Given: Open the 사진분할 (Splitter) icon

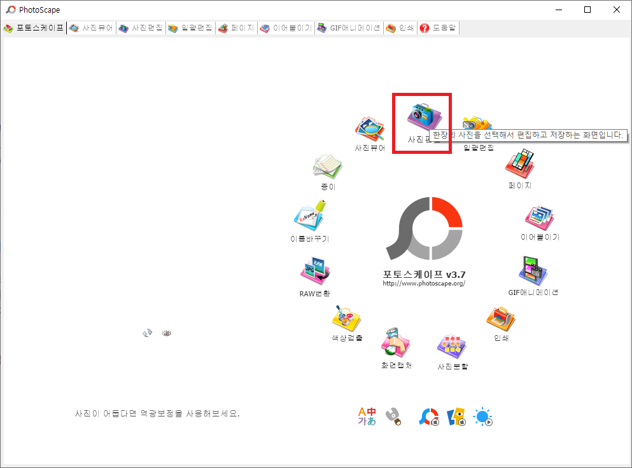Looking at the screenshot, I should point(452,347).
